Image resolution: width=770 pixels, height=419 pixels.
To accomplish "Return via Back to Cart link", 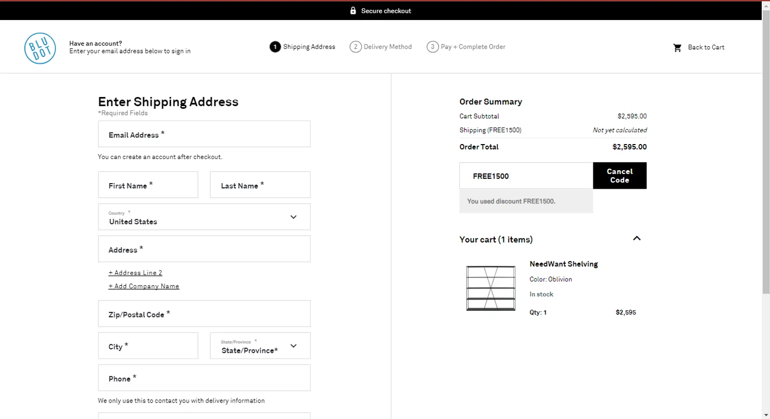I will [706, 47].
